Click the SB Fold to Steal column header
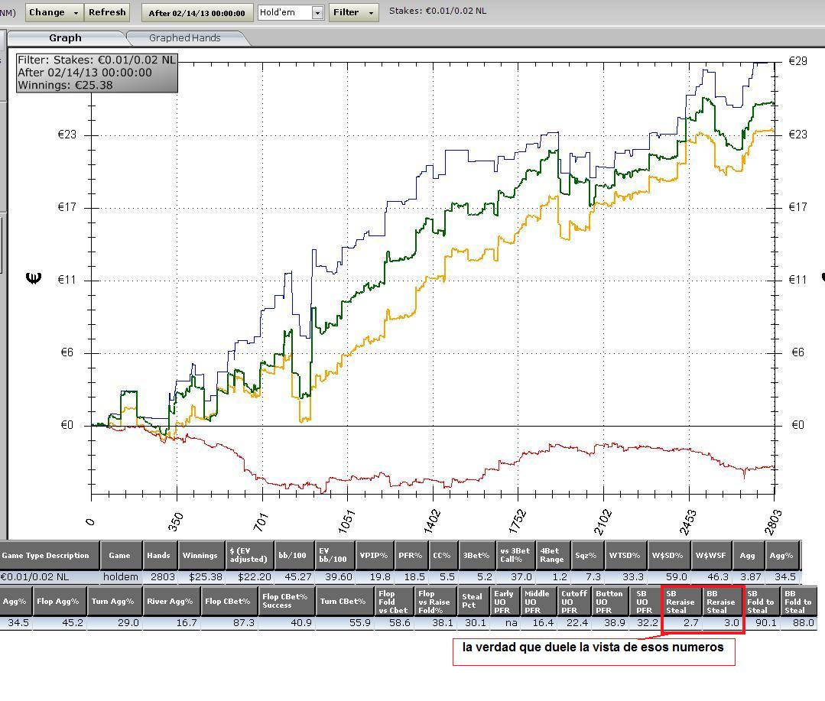The width and height of the screenshot is (825, 701). click(x=762, y=602)
